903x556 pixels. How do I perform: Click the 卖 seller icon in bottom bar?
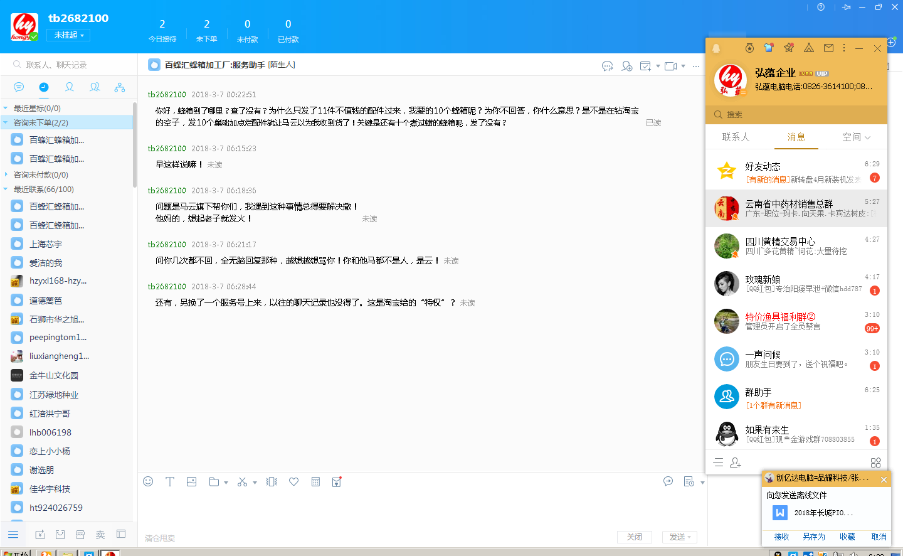100,534
